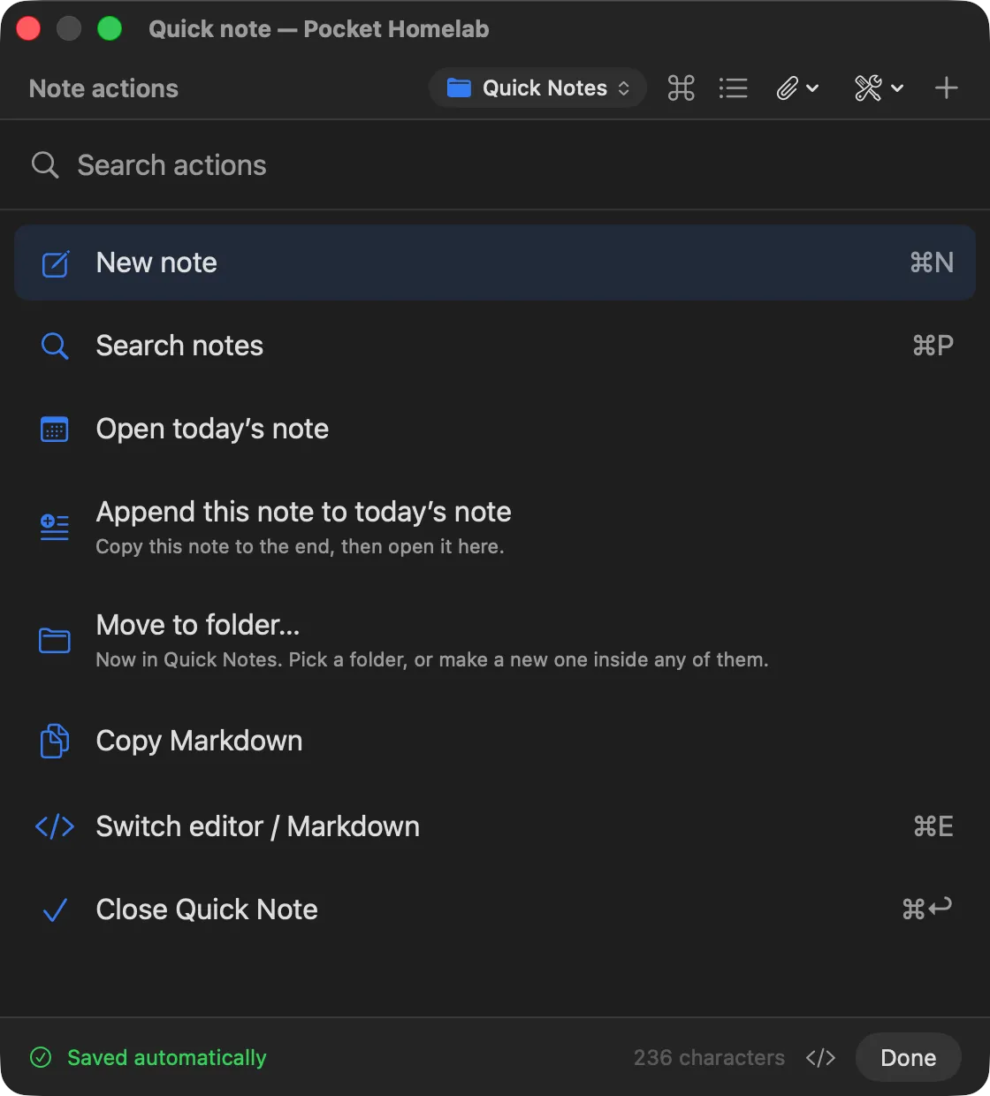Click the folder icon beside Move to folder
Screen dimensions: 990x1096
coord(55,640)
